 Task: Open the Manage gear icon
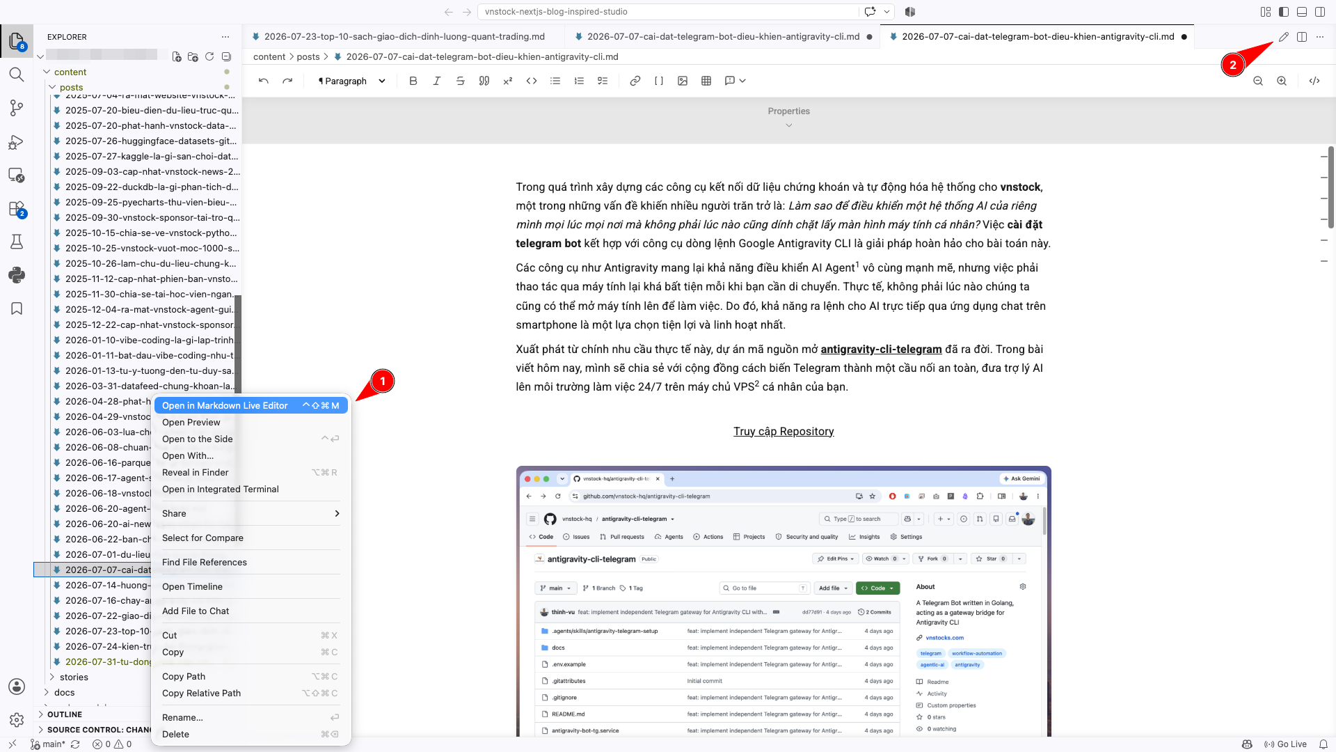click(17, 720)
